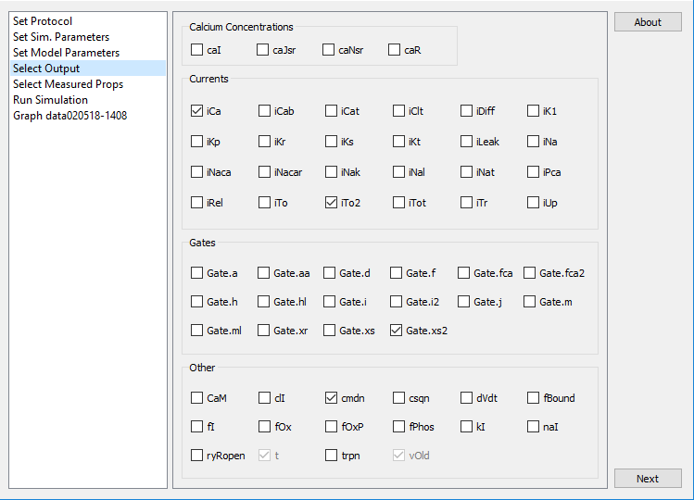Tick the iClt checkbox
694x500 pixels.
pyautogui.click(x=398, y=110)
